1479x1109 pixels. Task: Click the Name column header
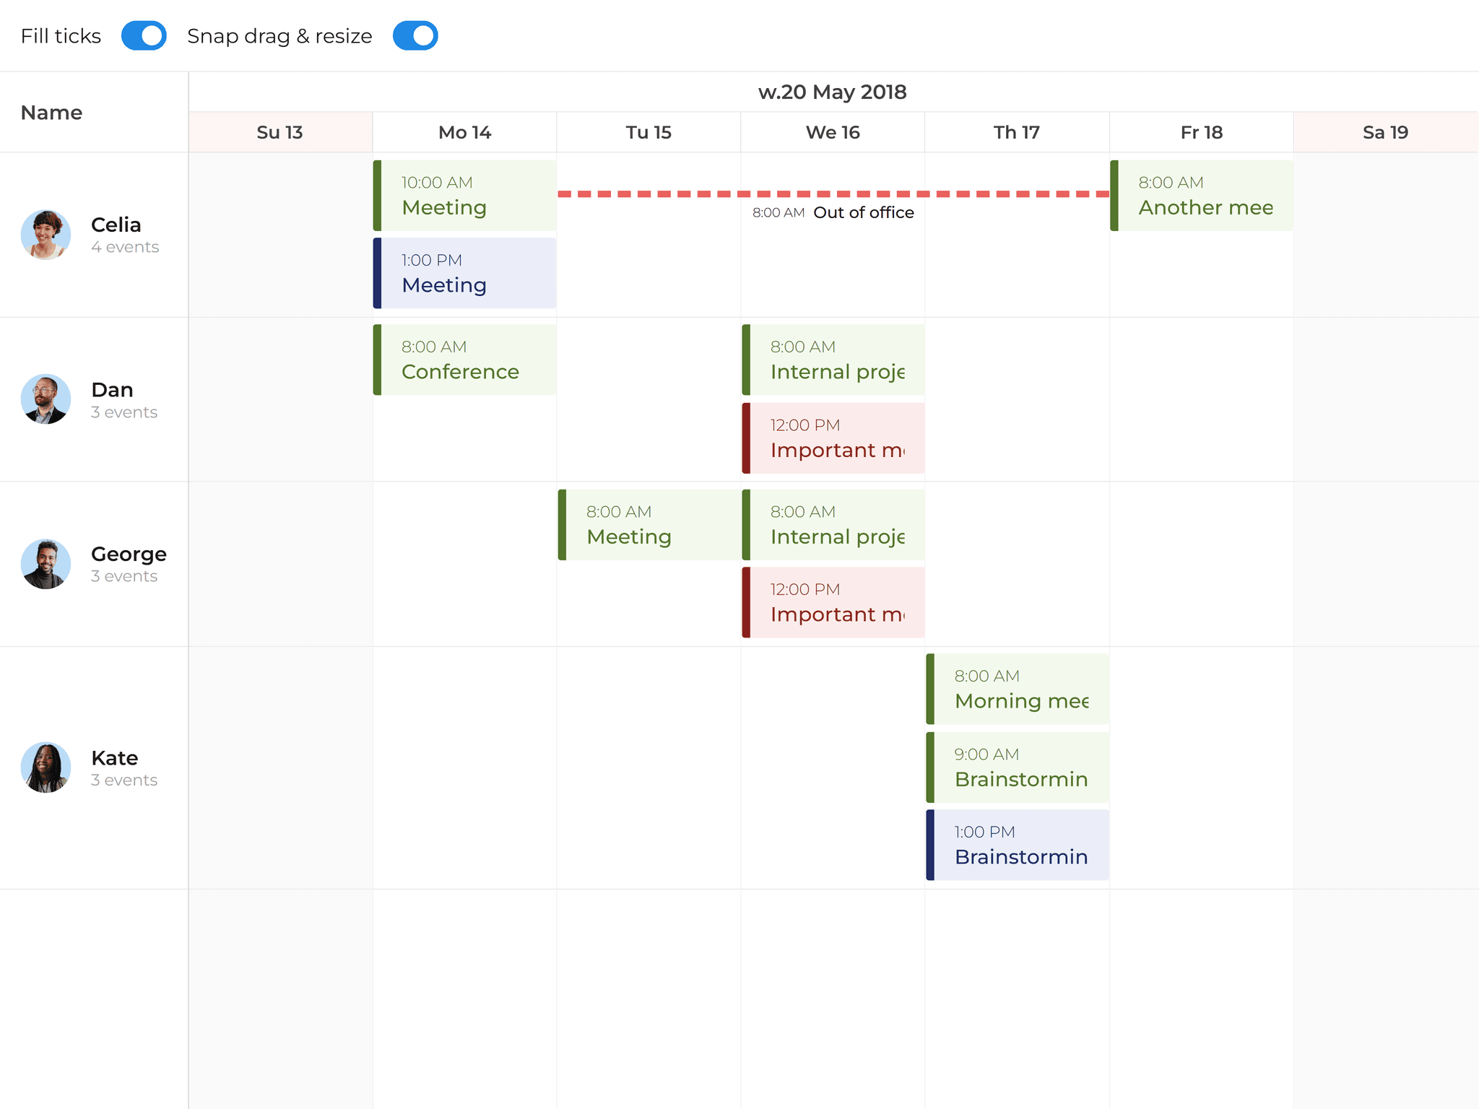51,112
